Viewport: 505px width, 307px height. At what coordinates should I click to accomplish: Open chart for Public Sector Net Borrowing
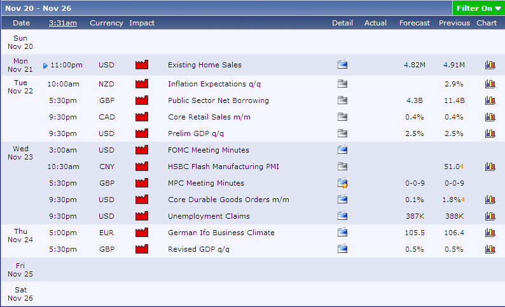(490, 100)
